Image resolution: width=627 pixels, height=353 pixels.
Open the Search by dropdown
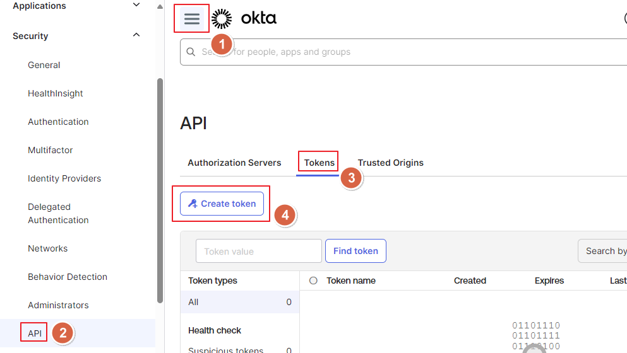603,251
